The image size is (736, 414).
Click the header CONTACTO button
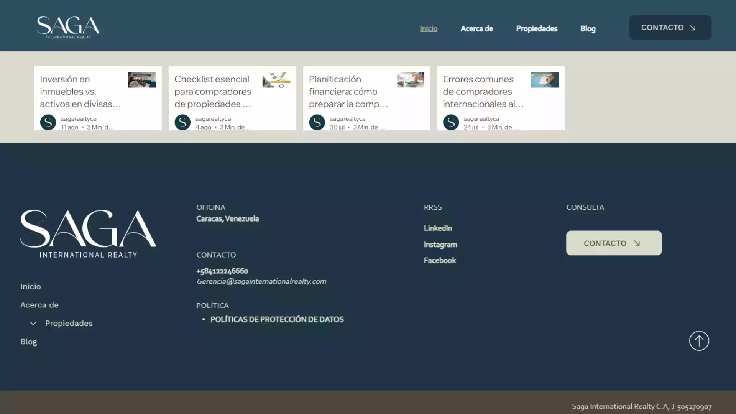point(670,28)
